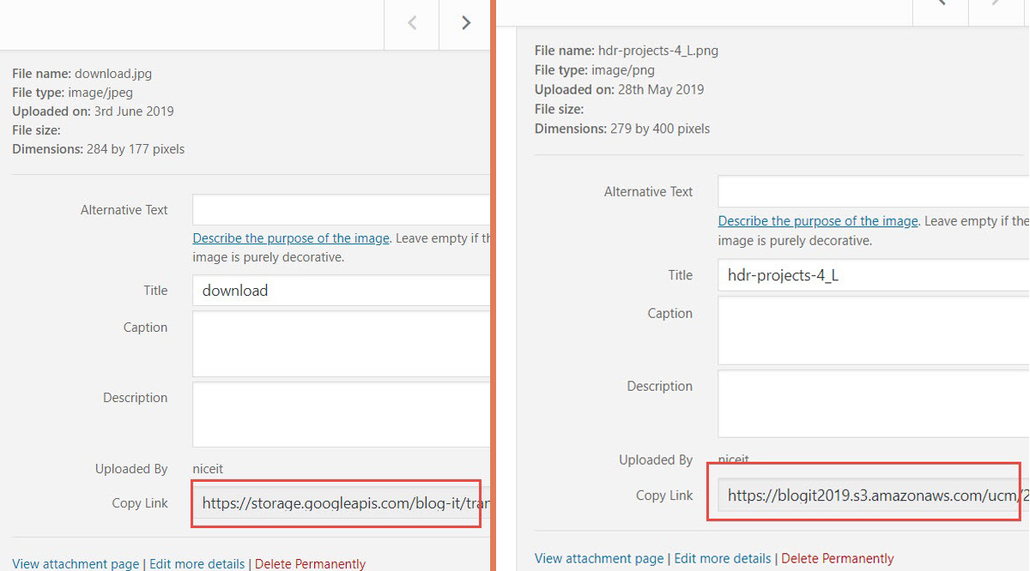Click Description box in right panel

coord(873,404)
